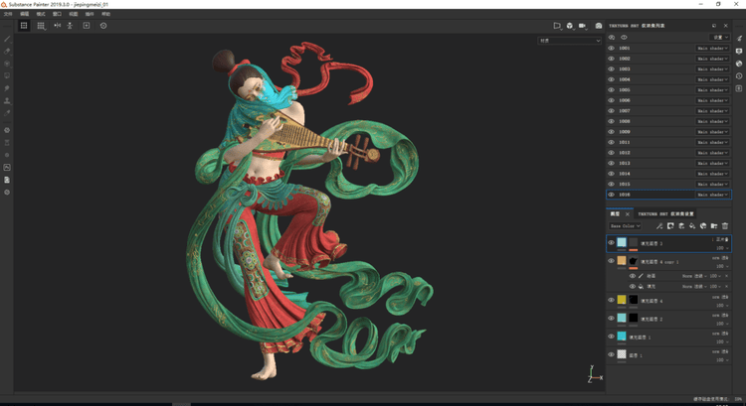The width and height of the screenshot is (746, 406).
Task: Click the plus-in-square toolbar icon
Action: point(87,26)
